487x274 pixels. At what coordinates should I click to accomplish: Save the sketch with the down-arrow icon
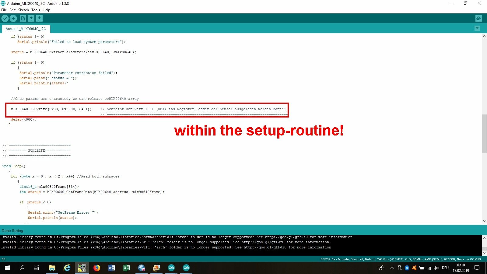pyautogui.click(x=39, y=19)
